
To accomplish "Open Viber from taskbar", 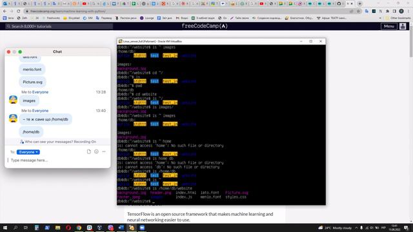I will pyautogui.click(x=110, y=227).
